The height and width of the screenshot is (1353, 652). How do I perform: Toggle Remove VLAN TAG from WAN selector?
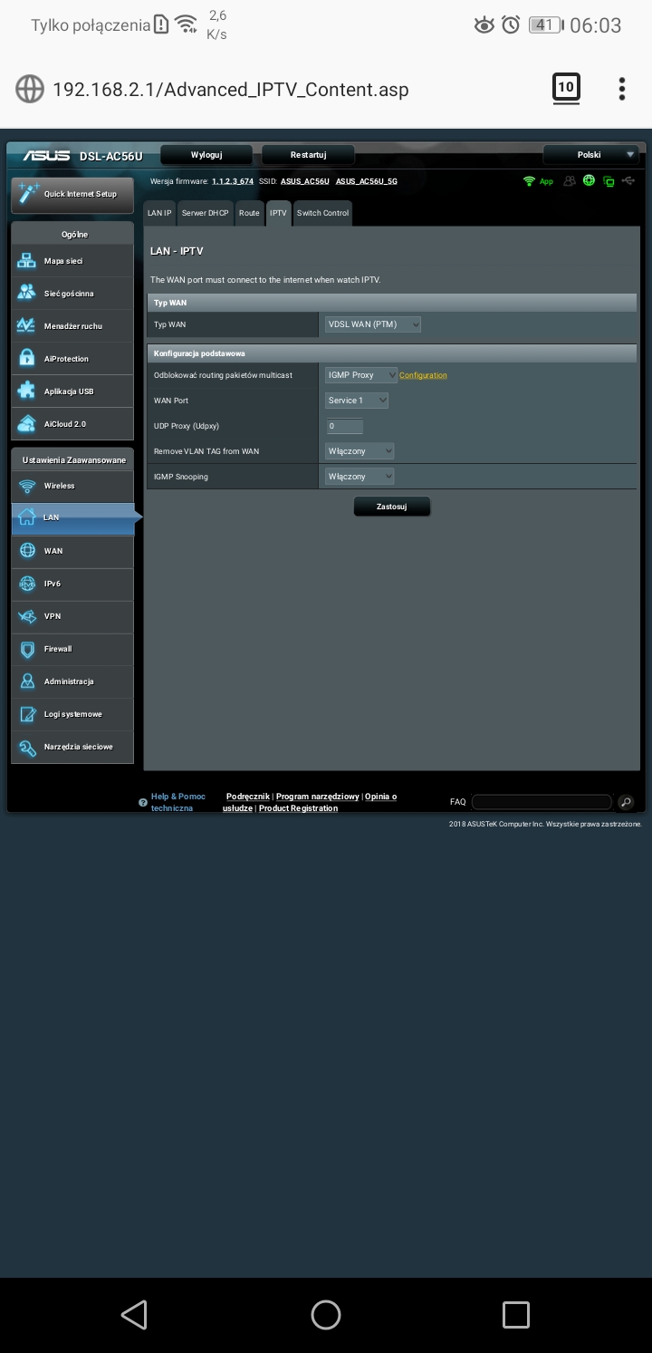pos(360,451)
